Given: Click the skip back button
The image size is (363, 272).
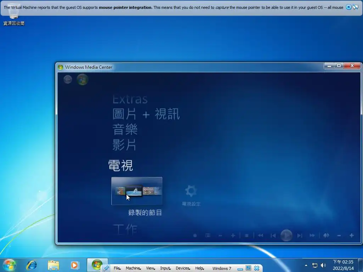Looking at the screenshot, I should point(273,236).
